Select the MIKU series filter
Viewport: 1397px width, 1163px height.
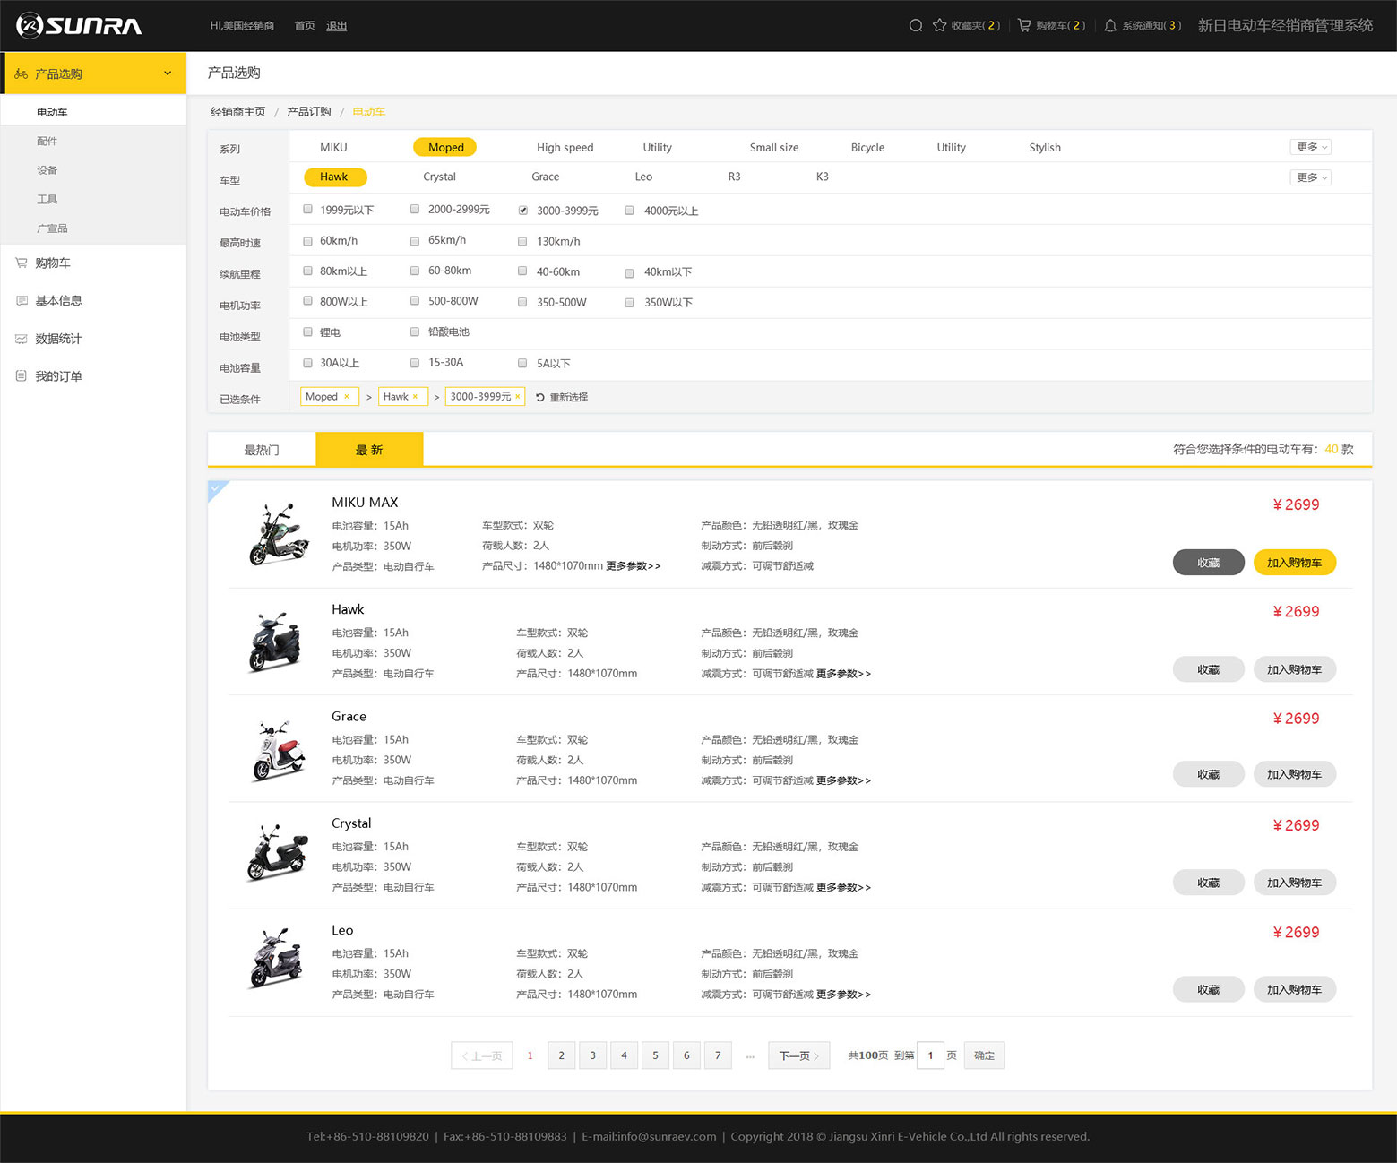point(333,148)
